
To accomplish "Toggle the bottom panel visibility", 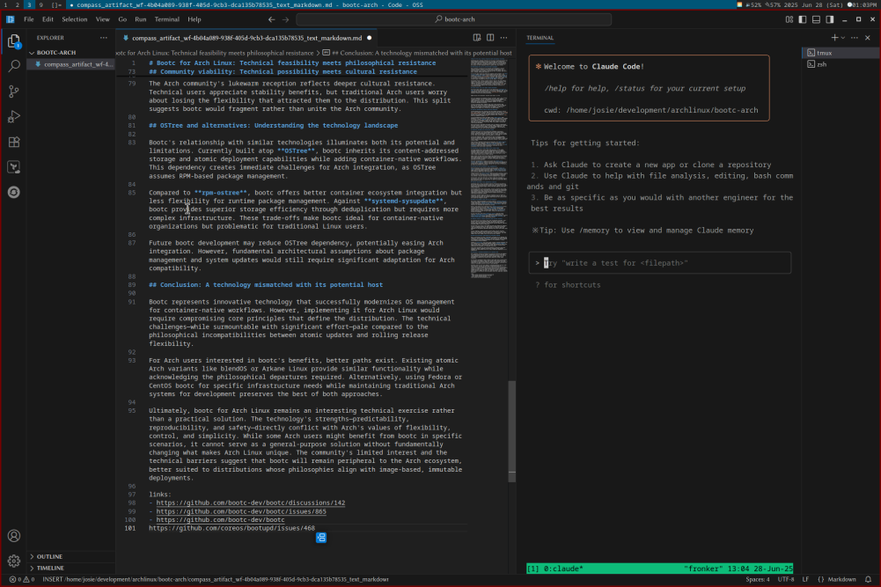I will 816,18.
